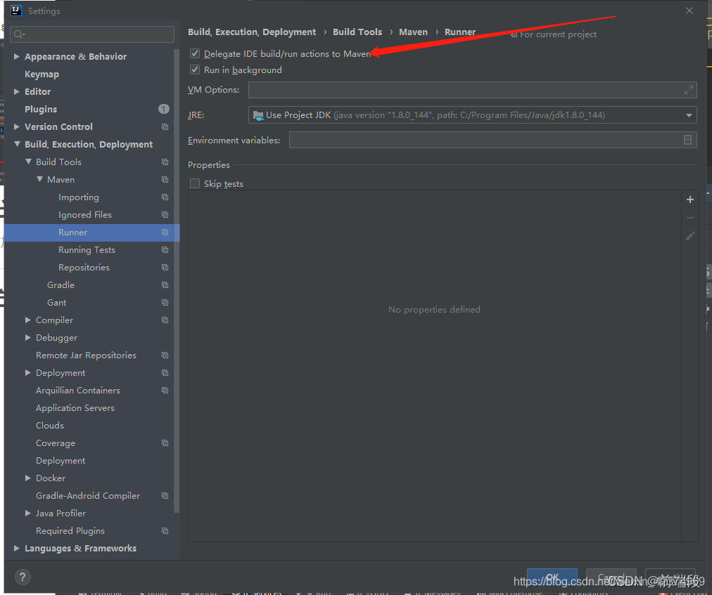Click project-level icon beside Runner
The height and width of the screenshot is (595, 712).
pyautogui.click(x=165, y=233)
